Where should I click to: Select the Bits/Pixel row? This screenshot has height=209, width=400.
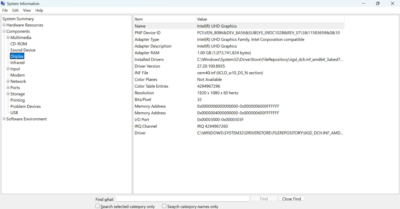(x=239, y=100)
